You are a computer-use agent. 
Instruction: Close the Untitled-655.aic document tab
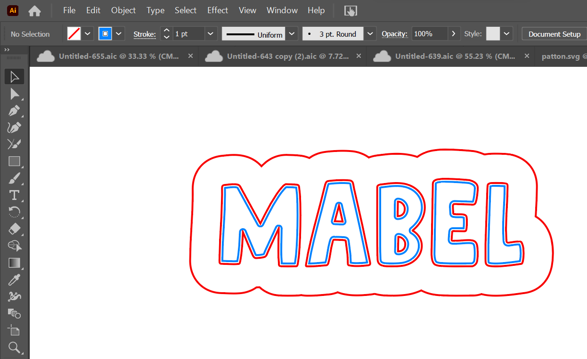click(190, 56)
